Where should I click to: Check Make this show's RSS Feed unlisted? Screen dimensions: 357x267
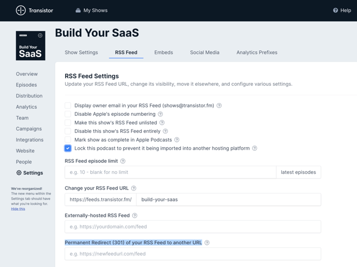68,122
